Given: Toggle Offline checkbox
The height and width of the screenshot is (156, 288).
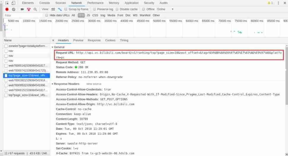Looking at the screenshot, I should (143, 9).
